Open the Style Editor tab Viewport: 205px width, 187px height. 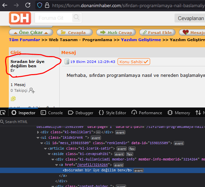coord(112,113)
